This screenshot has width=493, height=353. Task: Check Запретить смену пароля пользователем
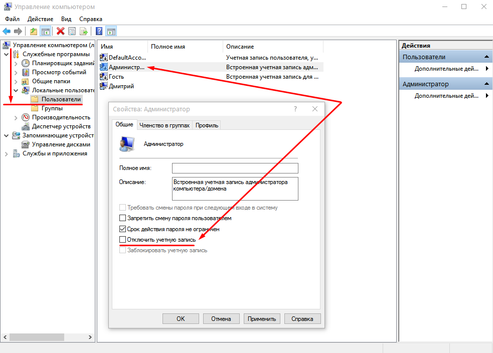click(x=122, y=218)
